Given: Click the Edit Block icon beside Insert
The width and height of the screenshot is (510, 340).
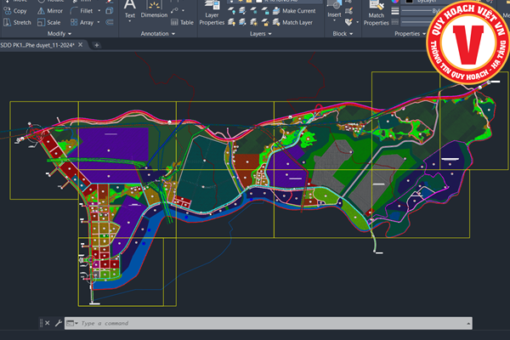Looking at the screenshot, I should click(348, 11).
